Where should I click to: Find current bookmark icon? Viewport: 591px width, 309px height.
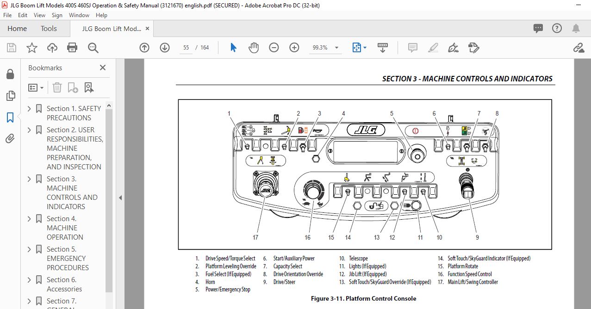pyautogui.click(x=89, y=87)
